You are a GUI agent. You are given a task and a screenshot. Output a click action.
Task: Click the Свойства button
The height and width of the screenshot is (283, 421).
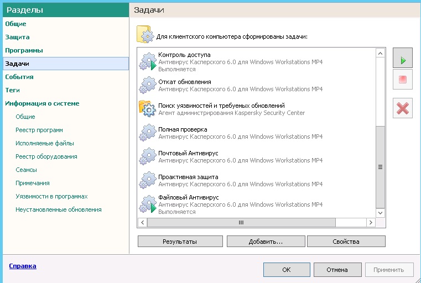click(346, 242)
